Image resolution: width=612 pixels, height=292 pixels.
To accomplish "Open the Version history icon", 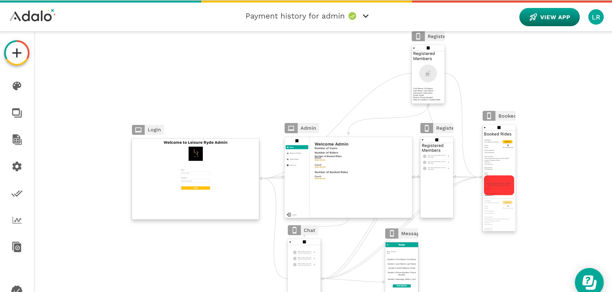I will (17, 247).
